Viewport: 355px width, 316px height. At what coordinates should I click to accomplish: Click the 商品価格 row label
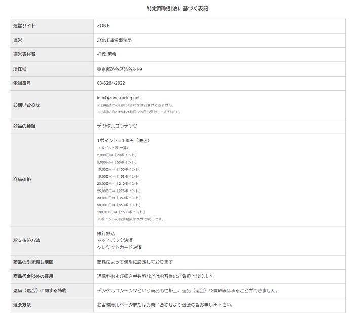coord(22,180)
